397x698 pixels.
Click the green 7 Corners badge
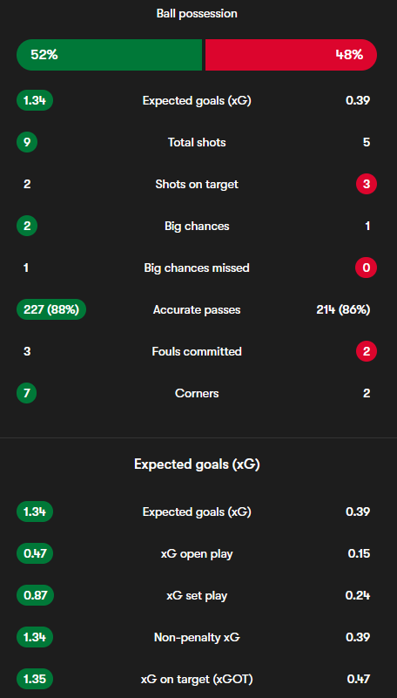(x=27, y=394)
